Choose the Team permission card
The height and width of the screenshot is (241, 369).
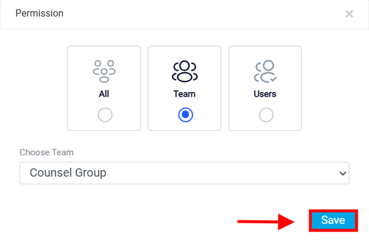pos(185,88)
